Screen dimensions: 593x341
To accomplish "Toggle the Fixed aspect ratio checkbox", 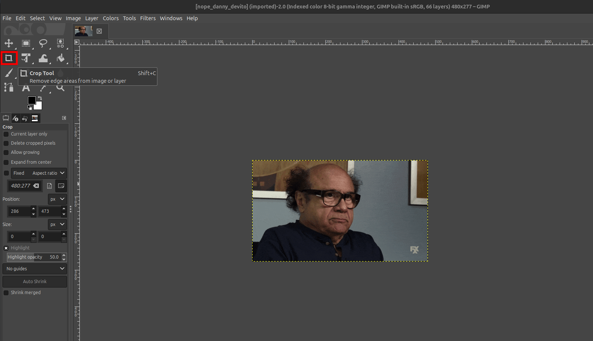I will [6, 173].
